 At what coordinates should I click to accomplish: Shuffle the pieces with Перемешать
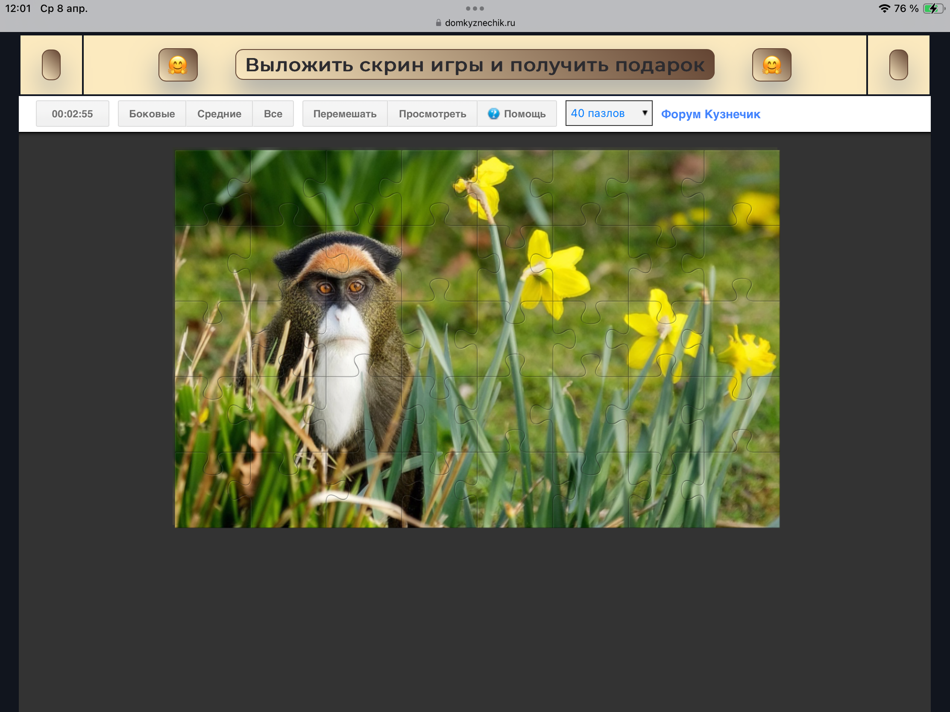click(x=344, y=114)
